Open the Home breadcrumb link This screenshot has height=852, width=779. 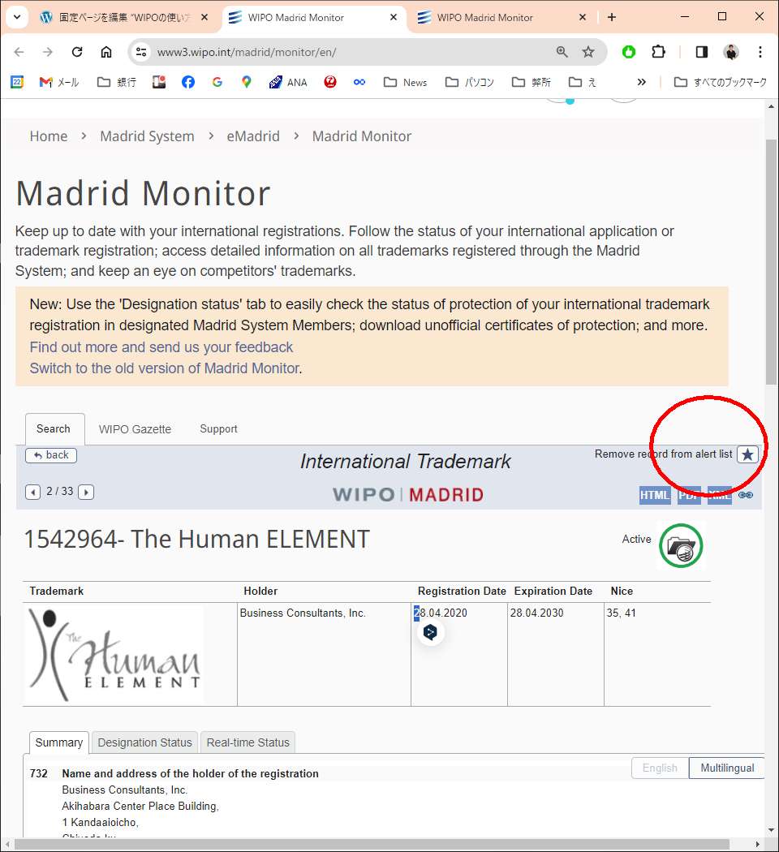(49, 136)
